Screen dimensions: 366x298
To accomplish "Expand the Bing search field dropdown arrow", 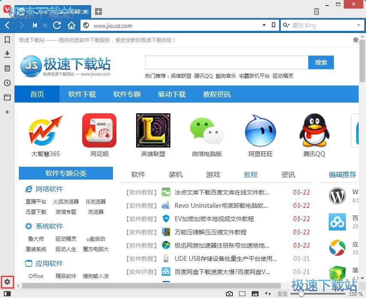I will pyautogui.click(x=359, y=25).
